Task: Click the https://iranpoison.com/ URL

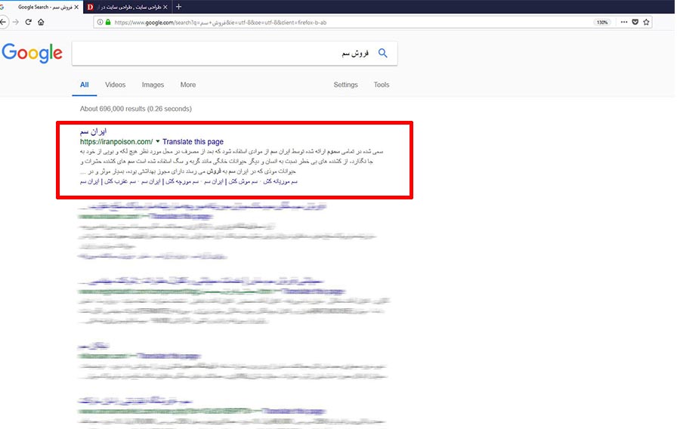Action: 116,142
